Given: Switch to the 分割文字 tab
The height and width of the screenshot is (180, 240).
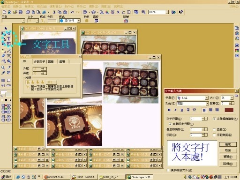Looking at the screenshot, I should pyautogui.click(x=39, y=61).
